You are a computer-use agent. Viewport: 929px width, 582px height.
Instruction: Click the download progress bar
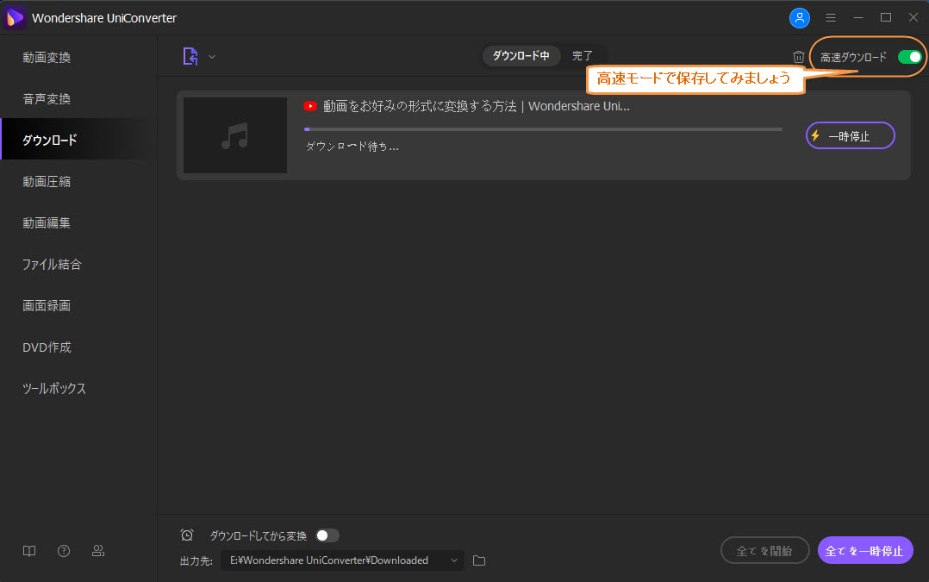click(543, 128)
